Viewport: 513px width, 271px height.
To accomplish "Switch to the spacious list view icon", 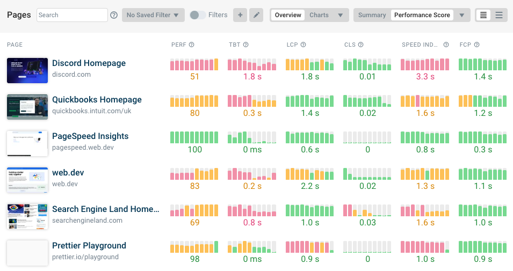I will [x=499, y=15].
